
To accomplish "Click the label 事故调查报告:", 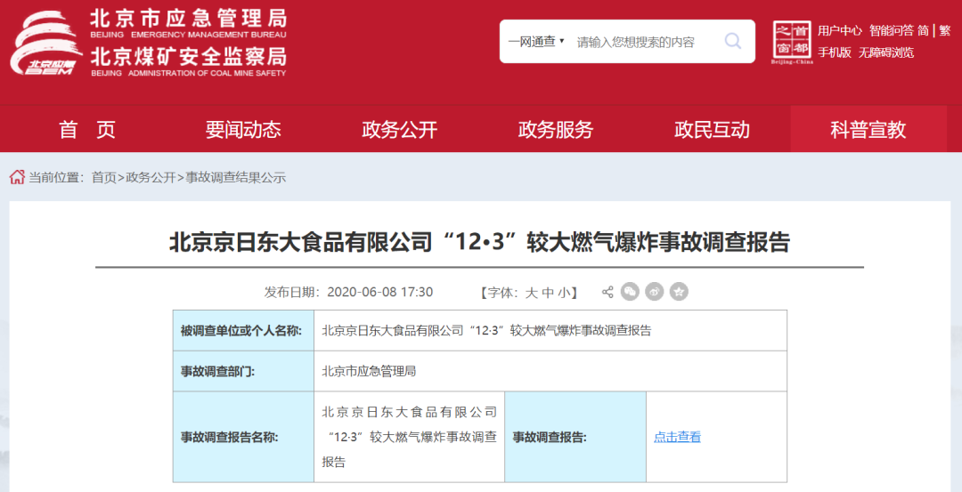I will coord(550,437).
